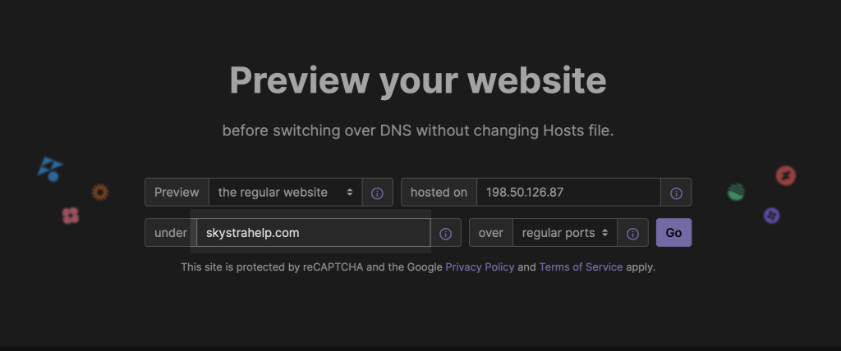Click the pink flower-shaped icon
The width and height of the screenshot is (841, 351).
pyautogui.click(x=71, y=216)
